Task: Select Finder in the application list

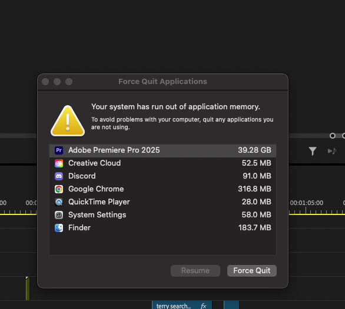Action: pos(163,228)
